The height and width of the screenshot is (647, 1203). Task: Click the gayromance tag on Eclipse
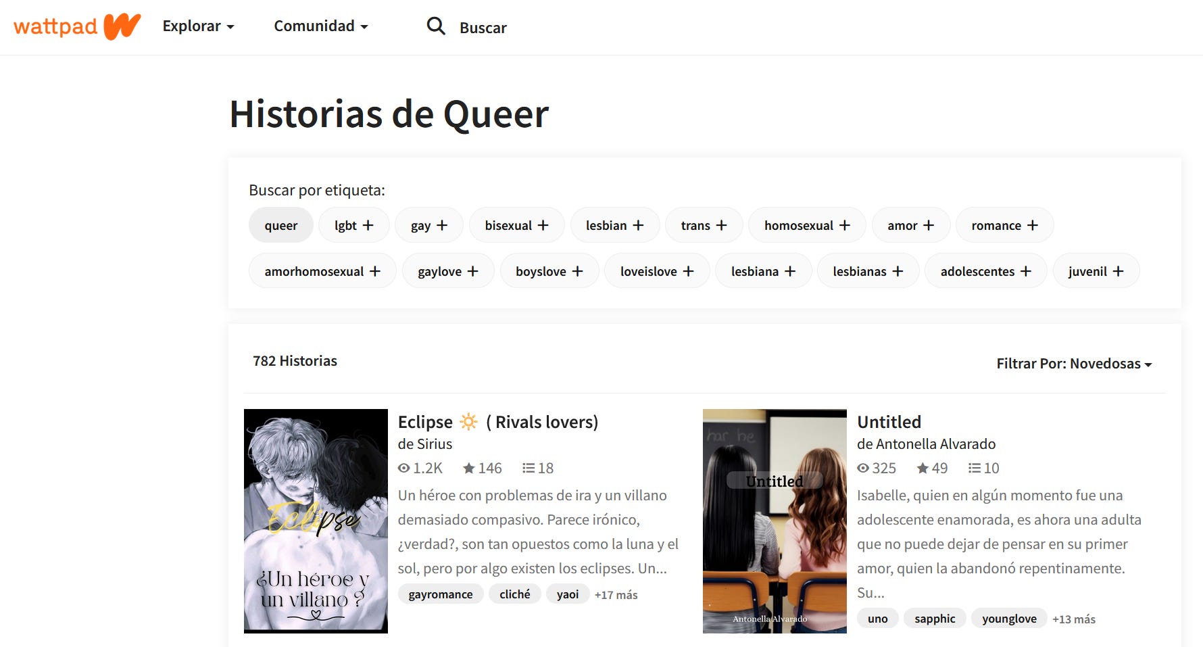point(441,594)
